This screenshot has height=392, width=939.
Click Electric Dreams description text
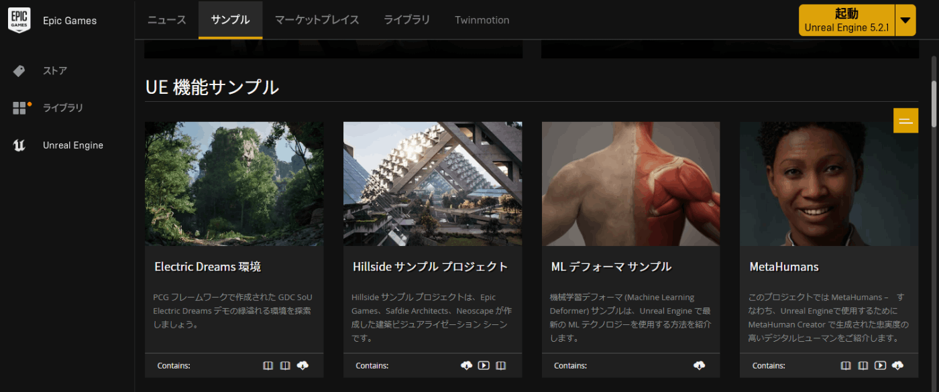[233, 311]
